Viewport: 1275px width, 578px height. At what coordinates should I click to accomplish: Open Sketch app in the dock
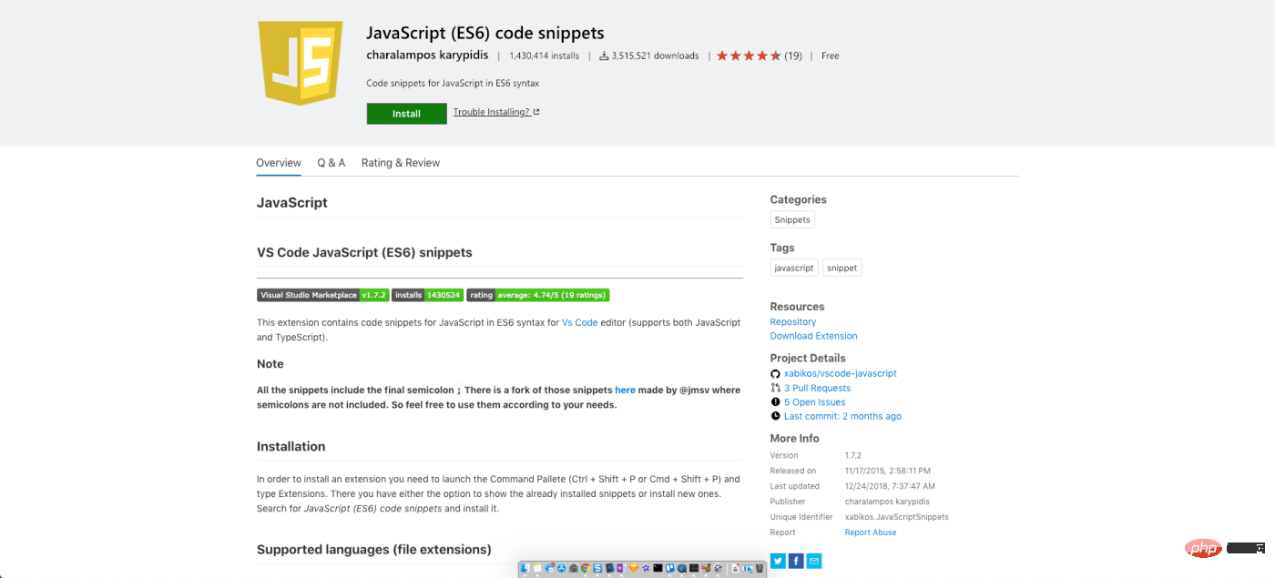[633, 569]
